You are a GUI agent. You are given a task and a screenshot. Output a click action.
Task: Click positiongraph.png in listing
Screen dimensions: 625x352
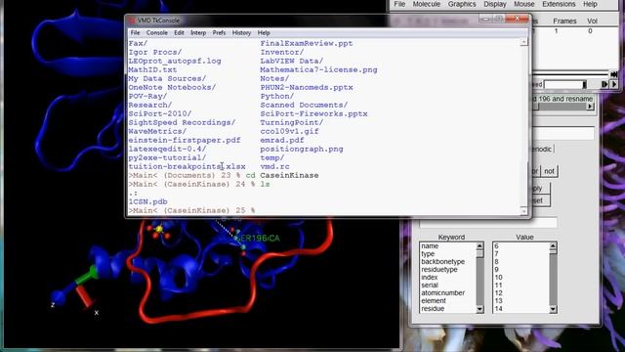[x=302, y=149]
